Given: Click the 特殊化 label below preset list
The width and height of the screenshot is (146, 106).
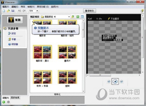Looking at the screenshot, I should pyautogui.click(x=57, y=94).
